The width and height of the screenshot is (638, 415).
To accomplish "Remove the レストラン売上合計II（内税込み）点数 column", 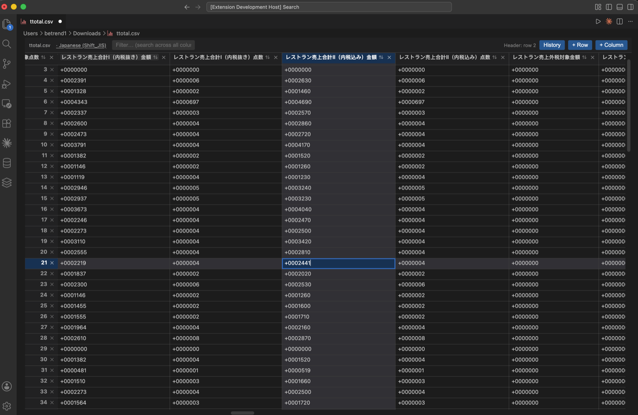I will [503, 57].
